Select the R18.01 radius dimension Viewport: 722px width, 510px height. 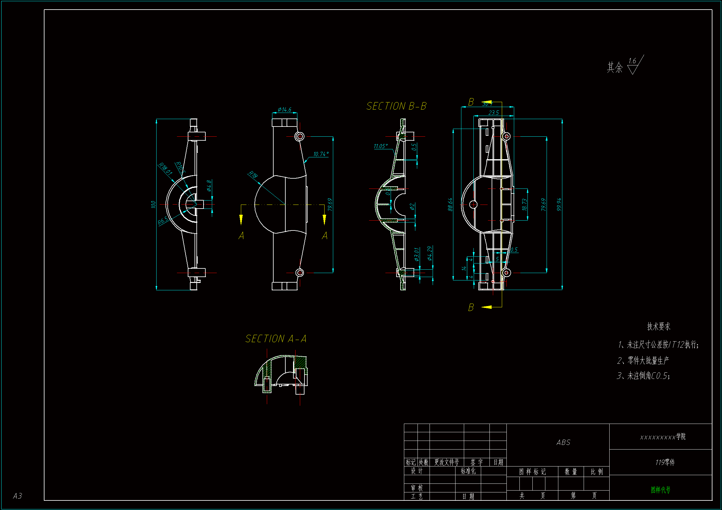tap(165, 168)
